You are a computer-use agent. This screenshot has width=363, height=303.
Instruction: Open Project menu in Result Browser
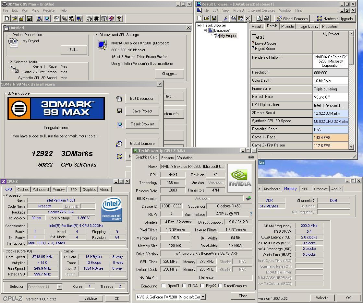click(x=239, y=10)
